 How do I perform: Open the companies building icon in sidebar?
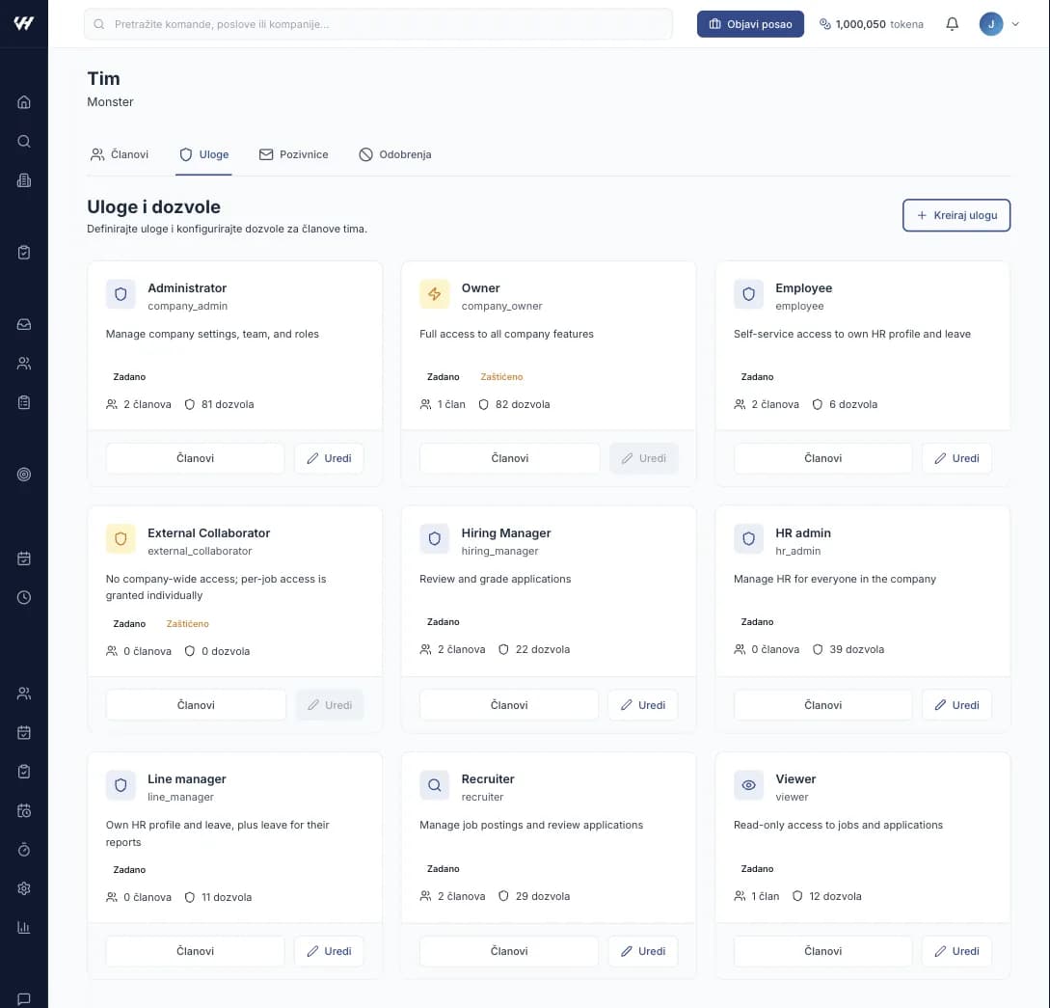[23, 180]
